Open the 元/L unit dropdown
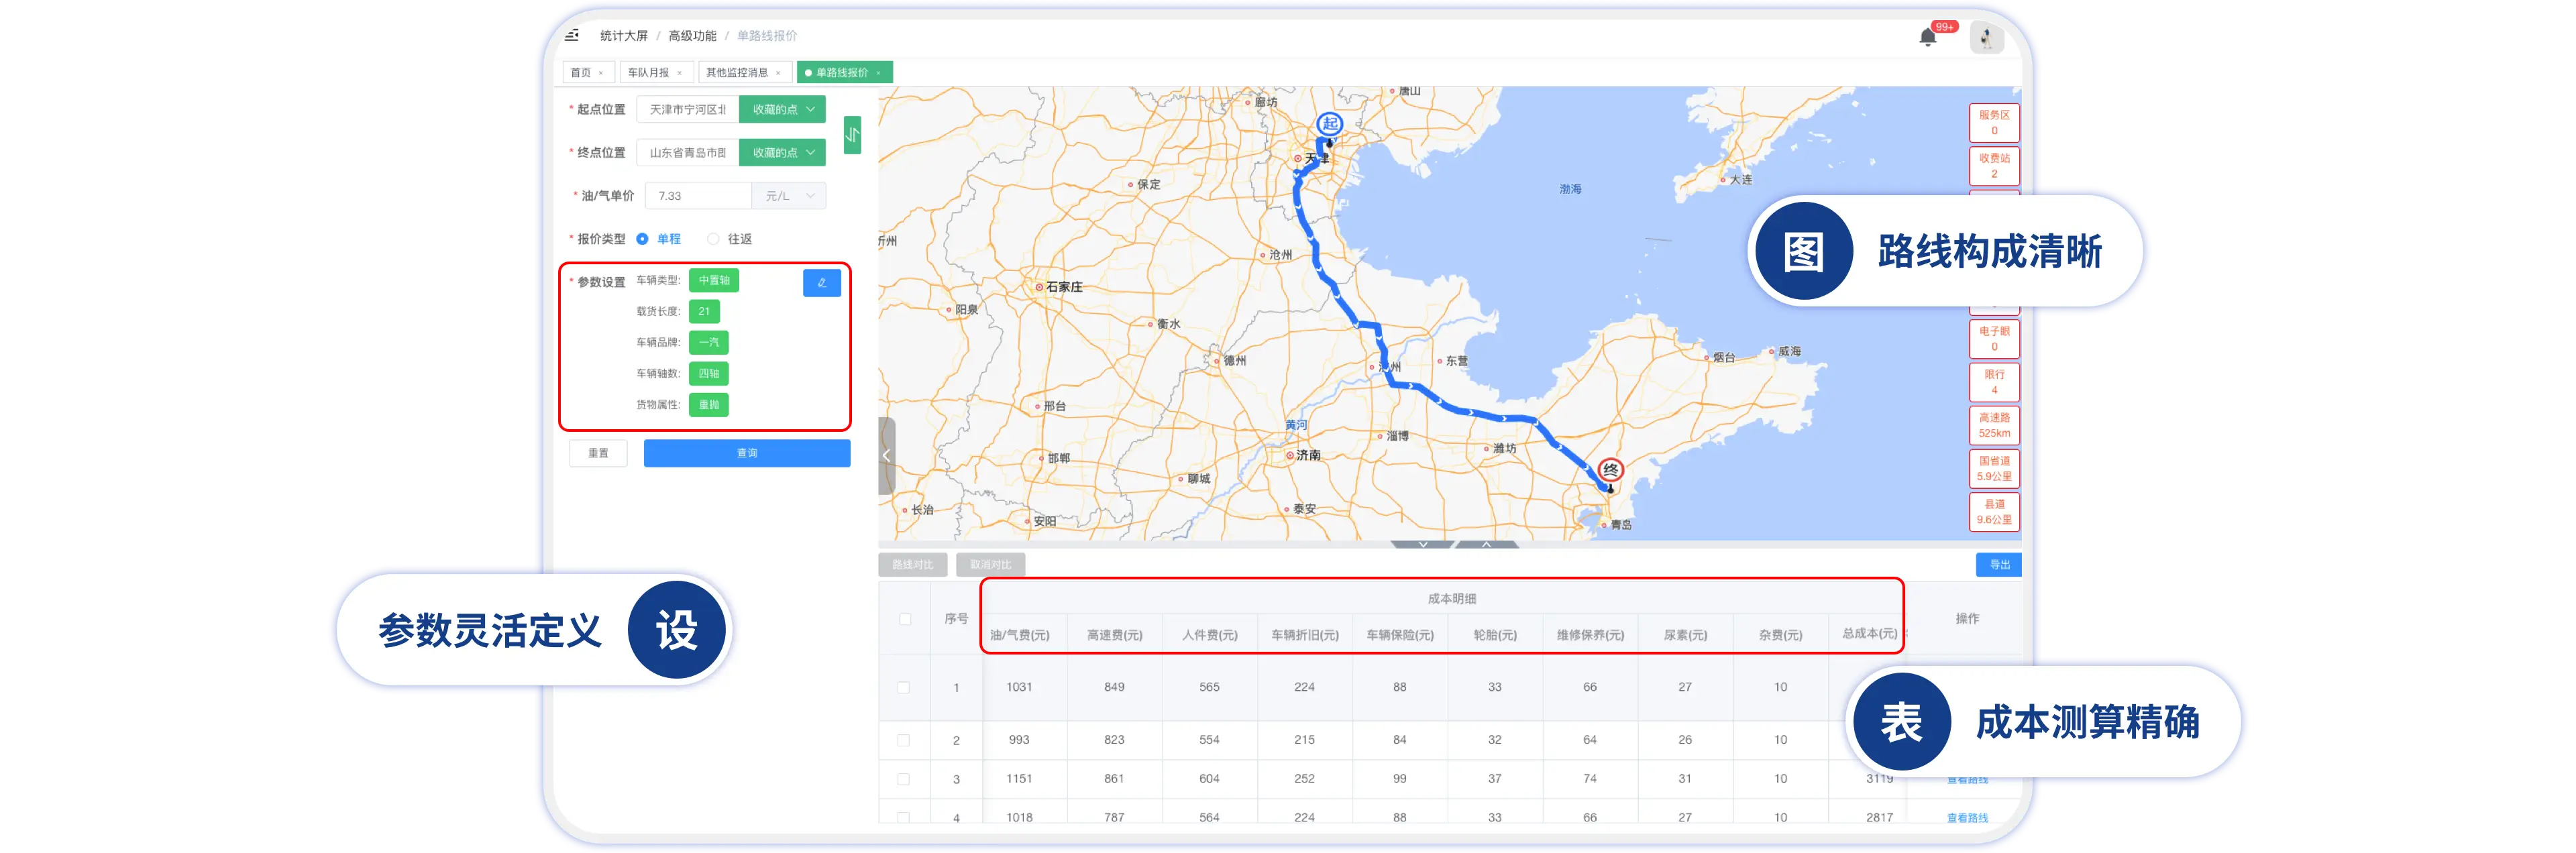2576x853 pixels. click(789, 196)
